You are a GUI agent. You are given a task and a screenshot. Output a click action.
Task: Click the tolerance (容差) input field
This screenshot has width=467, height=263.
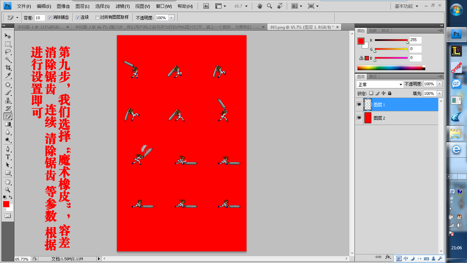click(x=40, y=18)
